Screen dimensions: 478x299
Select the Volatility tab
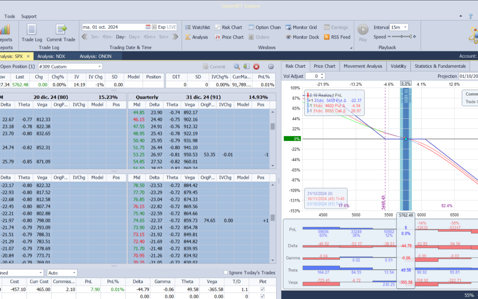coord(398,66)
